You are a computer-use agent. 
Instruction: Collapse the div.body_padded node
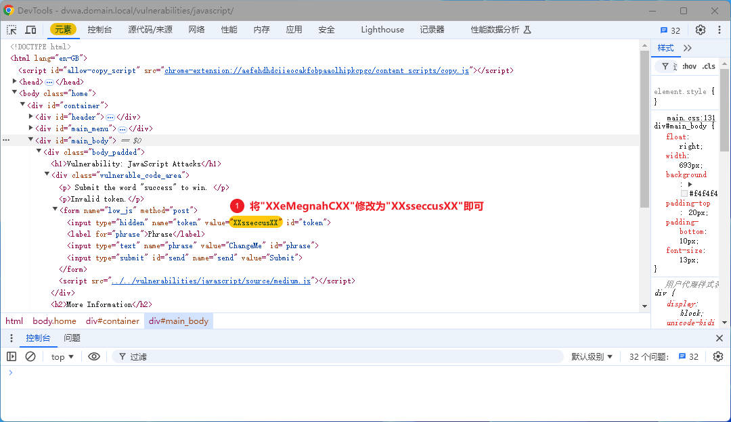[x=39, y=151]
